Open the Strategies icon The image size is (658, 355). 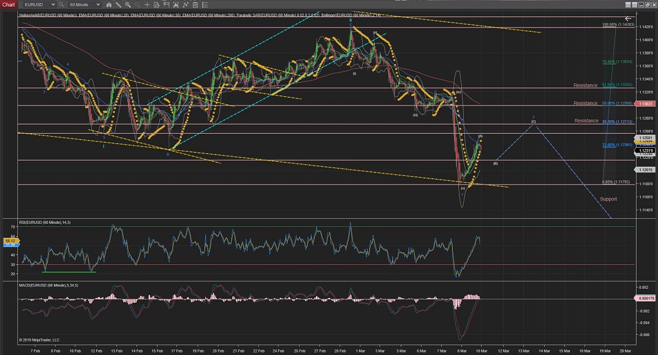(x=195, y=4)
